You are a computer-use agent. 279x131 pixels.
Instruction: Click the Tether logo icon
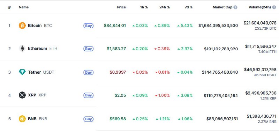(x=22, y=72)
